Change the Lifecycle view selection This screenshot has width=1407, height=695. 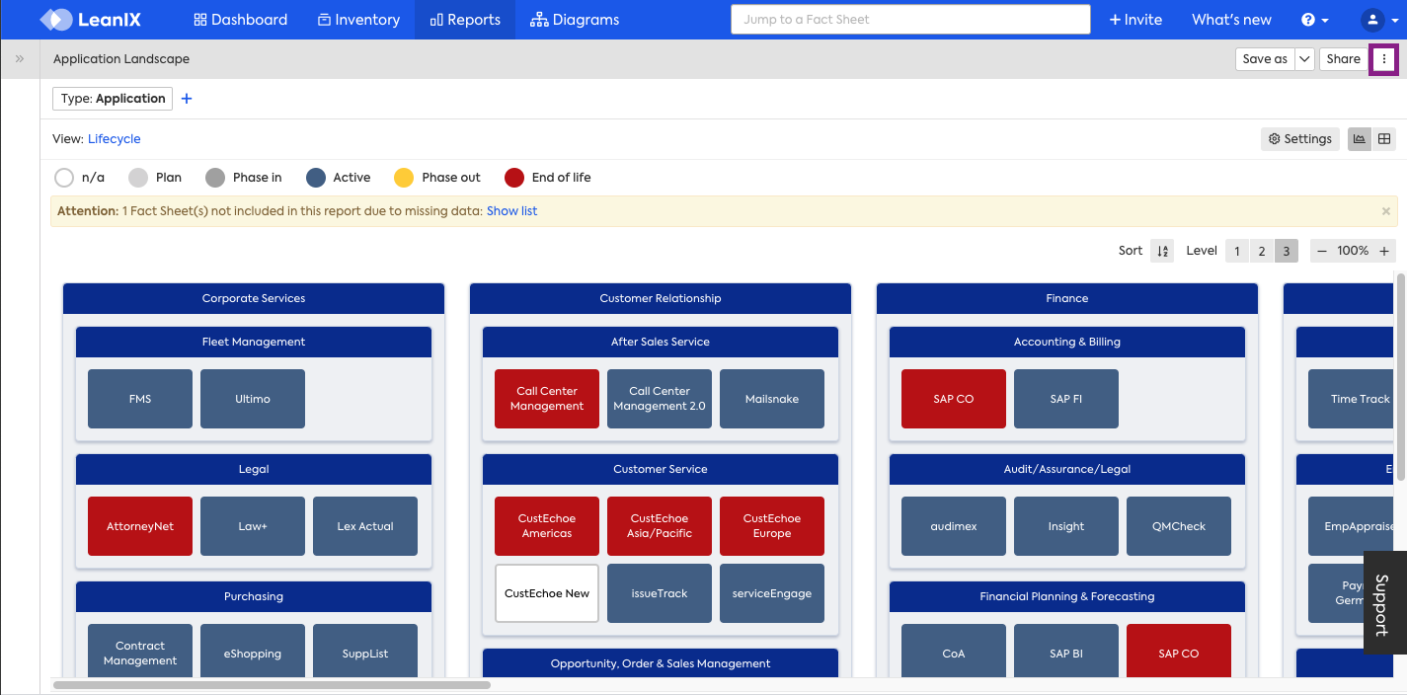[x=115, y=139]
